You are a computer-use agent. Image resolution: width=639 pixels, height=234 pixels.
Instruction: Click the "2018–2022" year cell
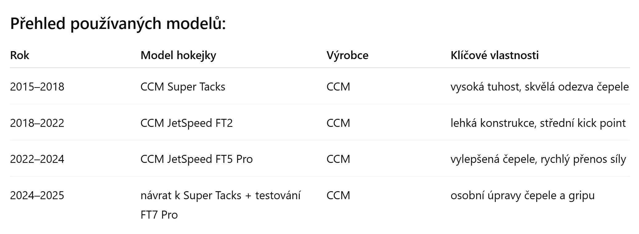[x=37, y=123]
